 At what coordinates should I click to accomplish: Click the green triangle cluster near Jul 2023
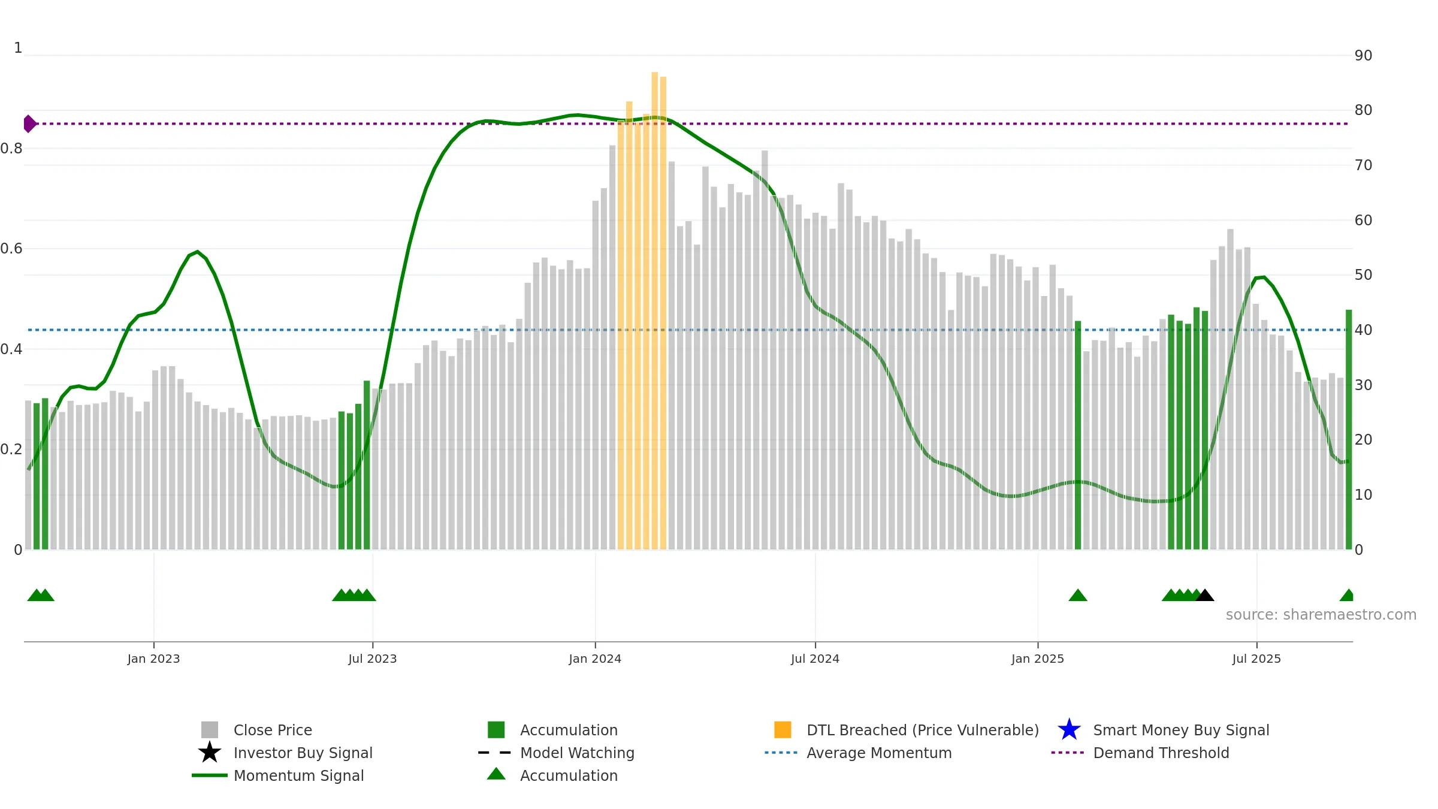(354, 595)
